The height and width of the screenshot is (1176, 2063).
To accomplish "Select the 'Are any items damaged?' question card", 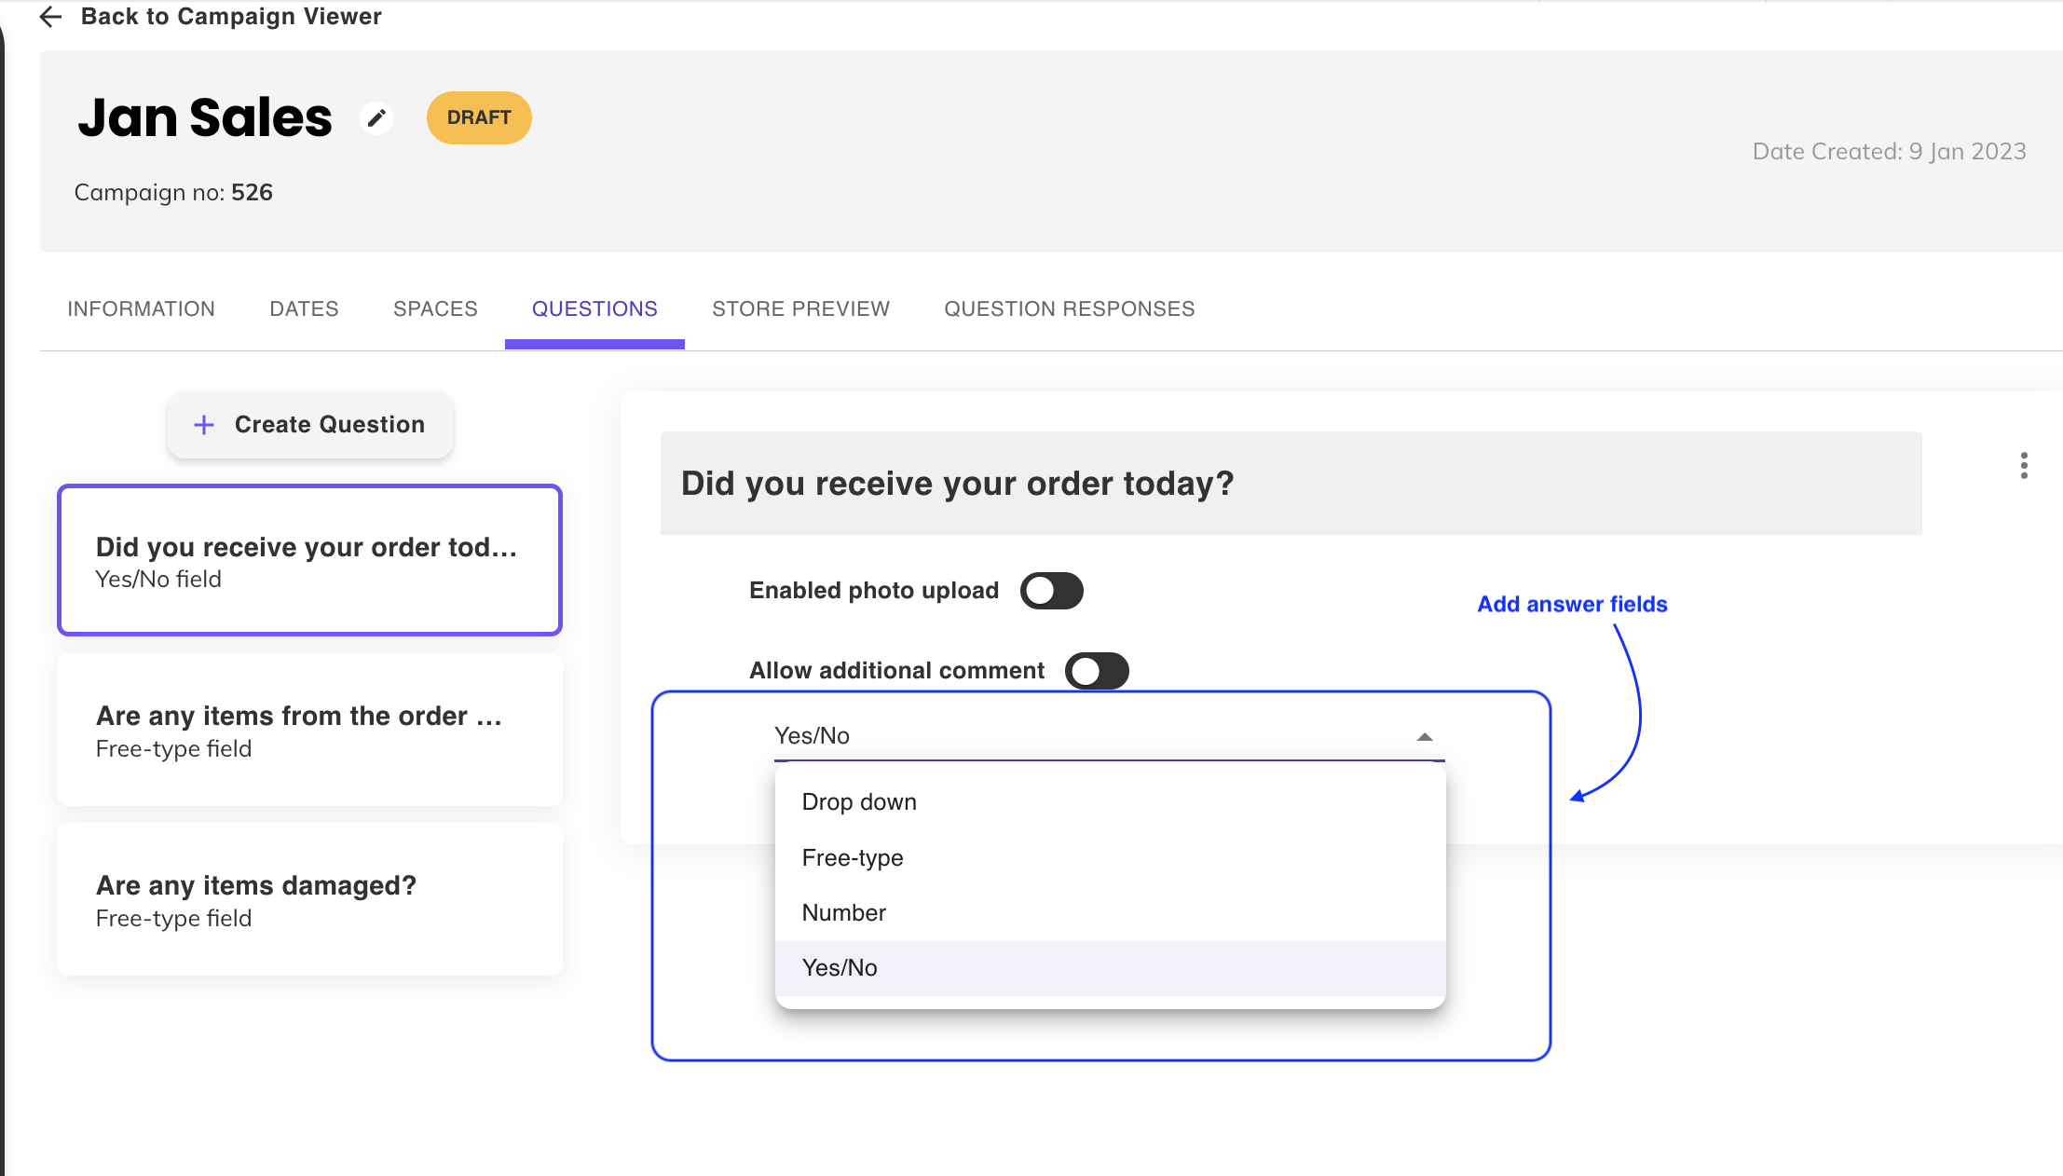I will tap(309, 899).
